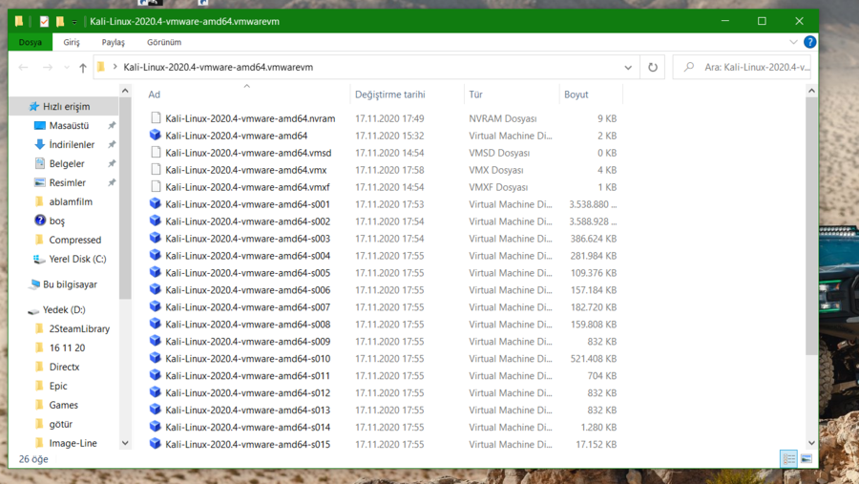Unpin Masaüstü using its pin icon

point(112,125)
